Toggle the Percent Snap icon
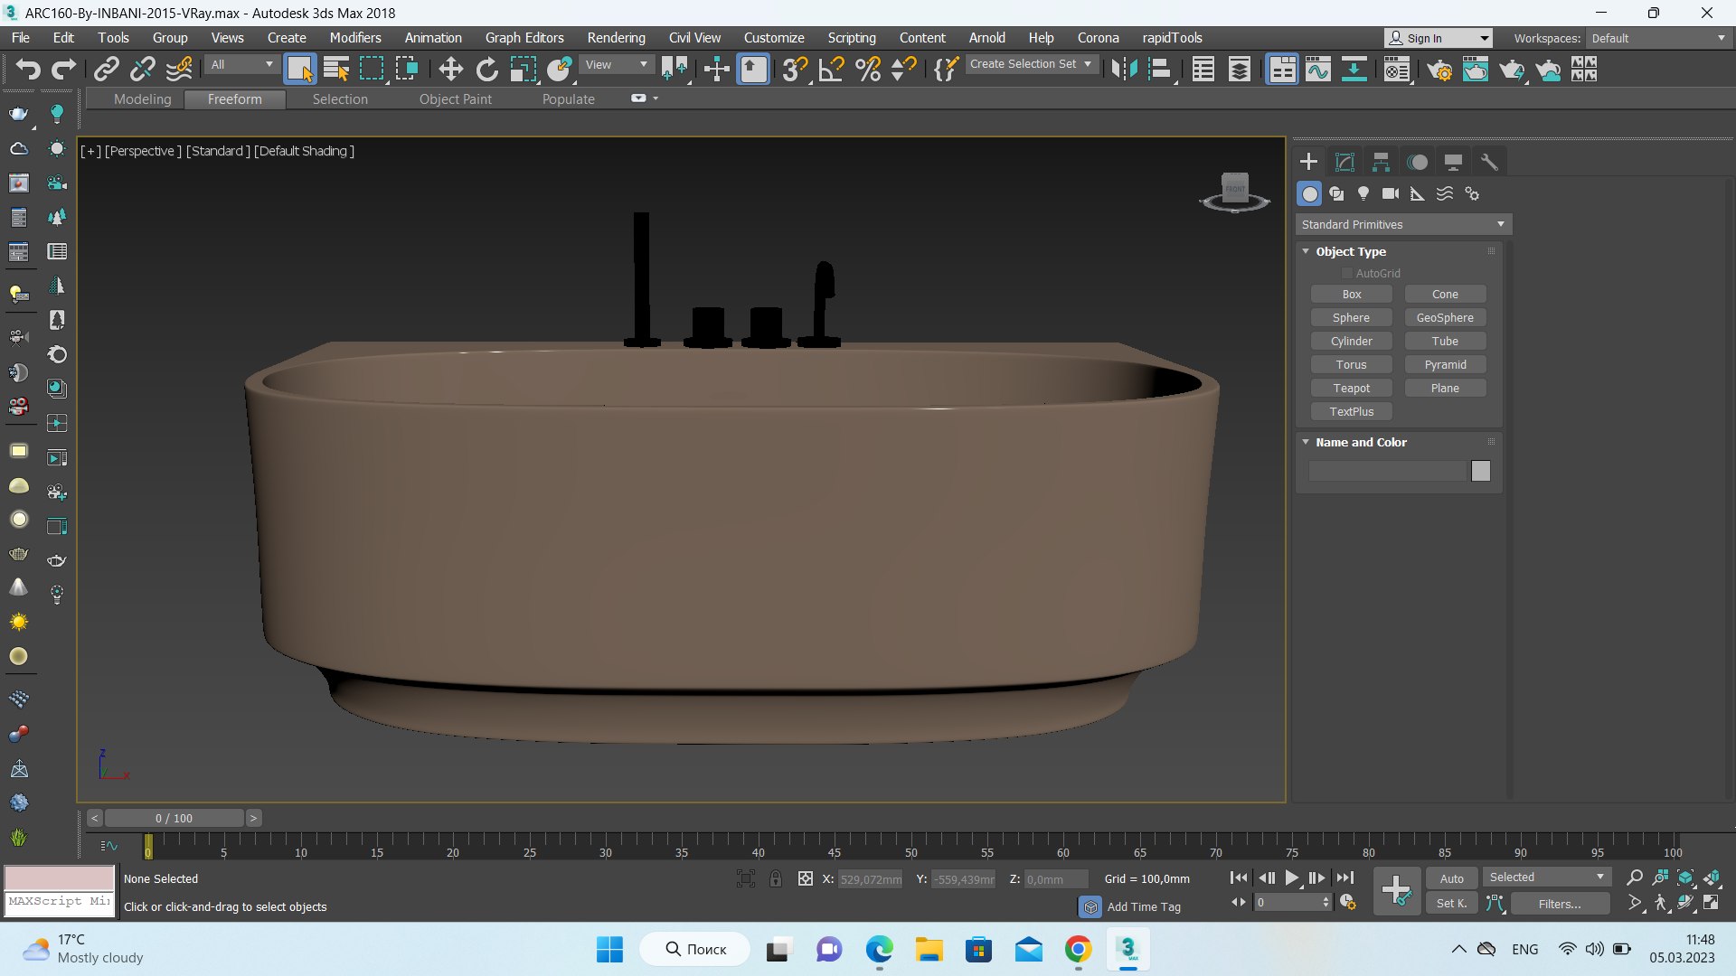 (x=868, y=69)
